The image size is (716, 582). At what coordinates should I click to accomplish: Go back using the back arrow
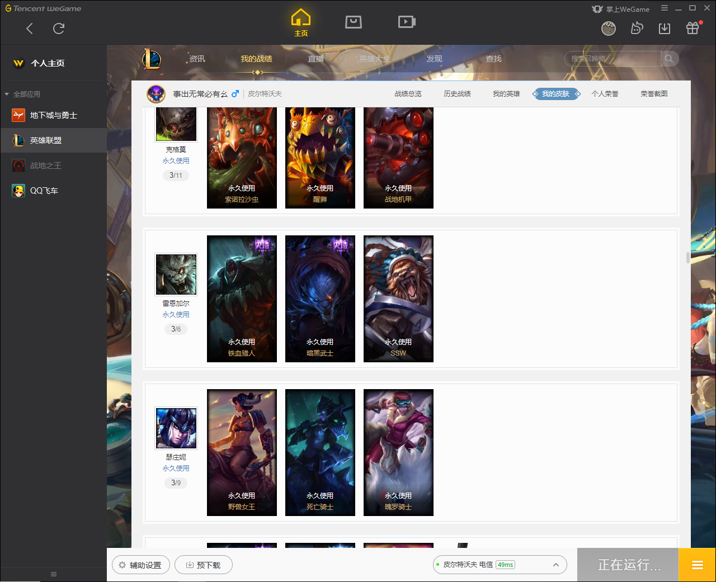click(x=30, y=29)
